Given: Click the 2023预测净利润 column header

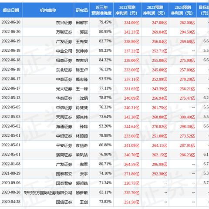Looking at the screenshot, I should (x=155, y=10).
